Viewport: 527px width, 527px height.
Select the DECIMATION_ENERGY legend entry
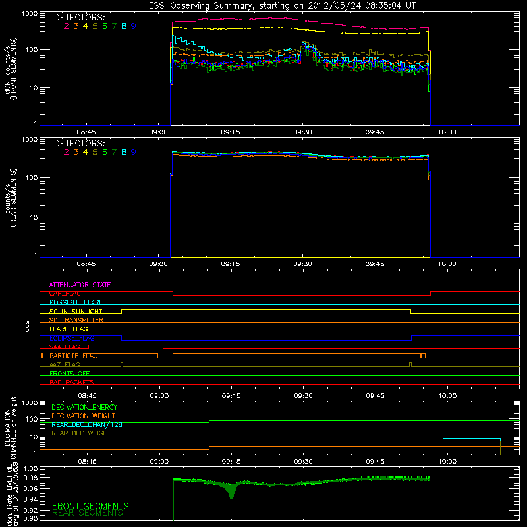click(84, 407)
